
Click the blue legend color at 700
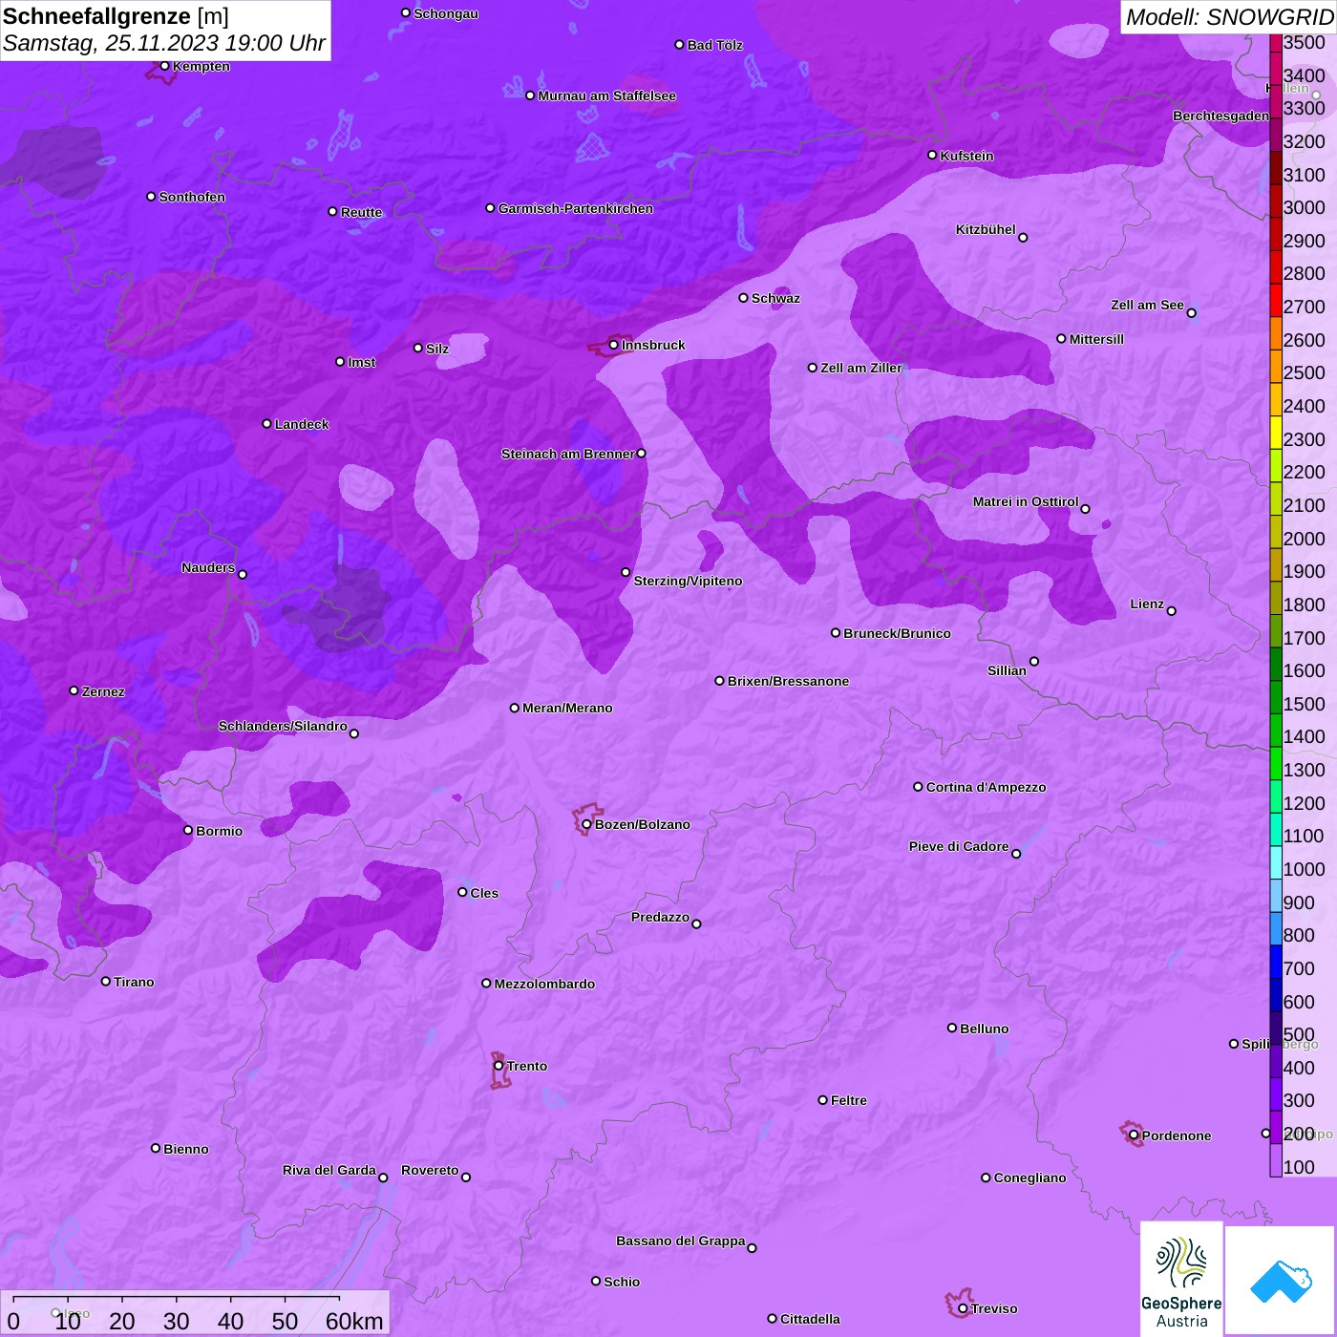coord(1275,962)
